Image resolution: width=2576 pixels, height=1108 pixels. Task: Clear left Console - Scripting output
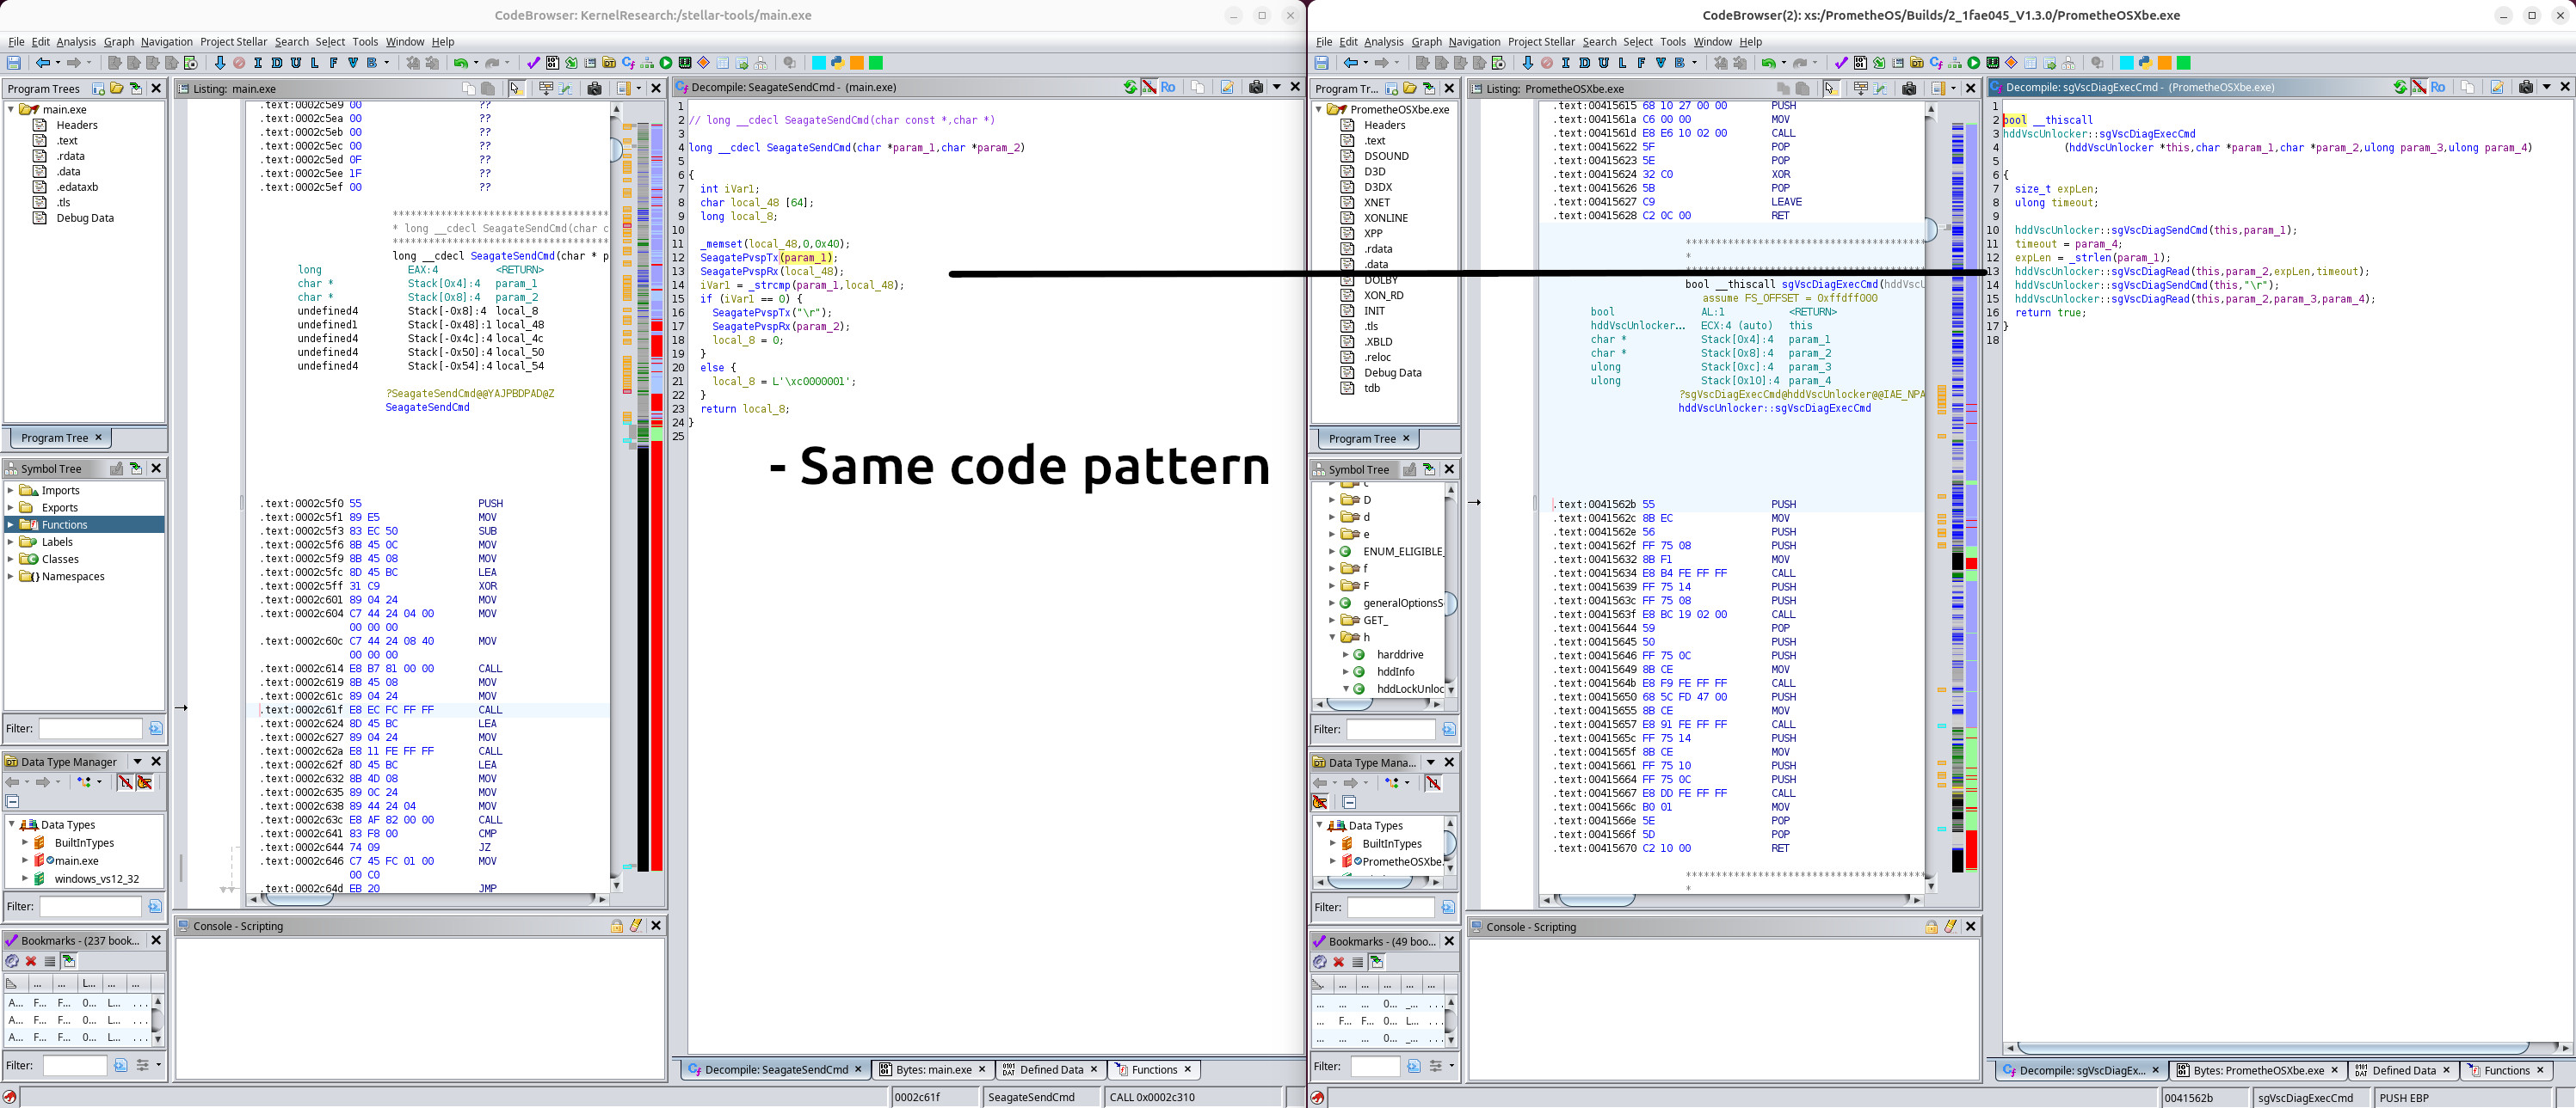(636, 926)
